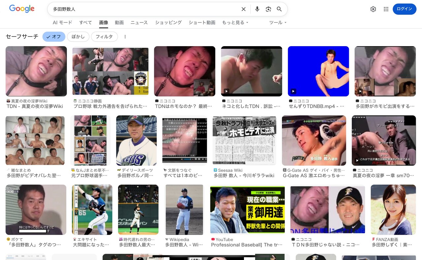Click the FANZA動画 thumbnail of the woman
422x260 pixels.
(393, 210)
